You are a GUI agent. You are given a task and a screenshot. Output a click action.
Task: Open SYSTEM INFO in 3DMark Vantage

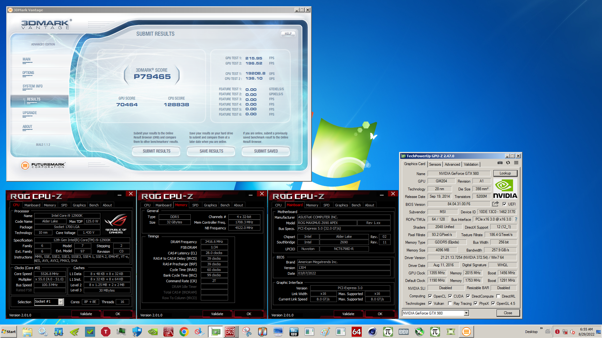click(x=32, y=86)
